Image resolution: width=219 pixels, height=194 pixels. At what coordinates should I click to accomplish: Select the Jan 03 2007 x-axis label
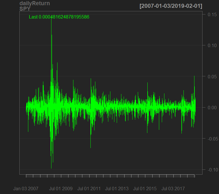(x=26, y=189)
